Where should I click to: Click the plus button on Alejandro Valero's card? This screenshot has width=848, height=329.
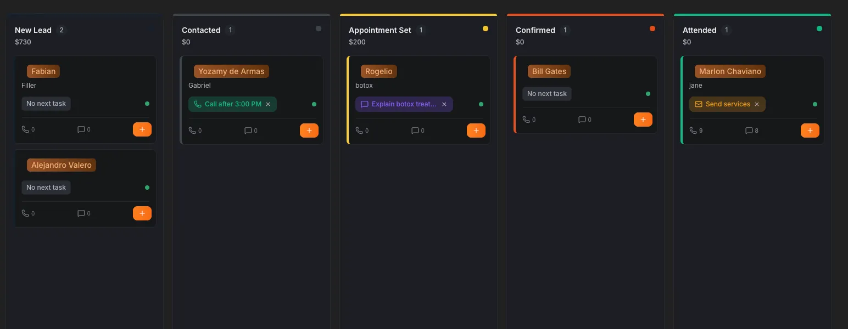click(142, 213)
